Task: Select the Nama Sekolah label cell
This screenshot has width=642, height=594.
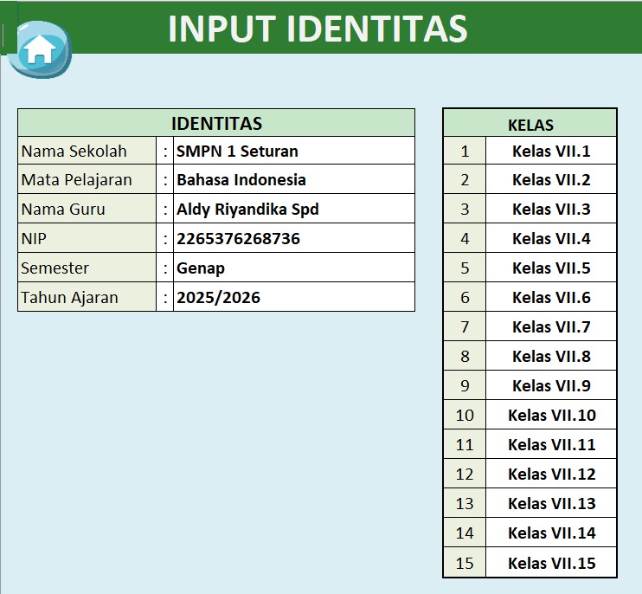Action: click(x=87, y=152)
